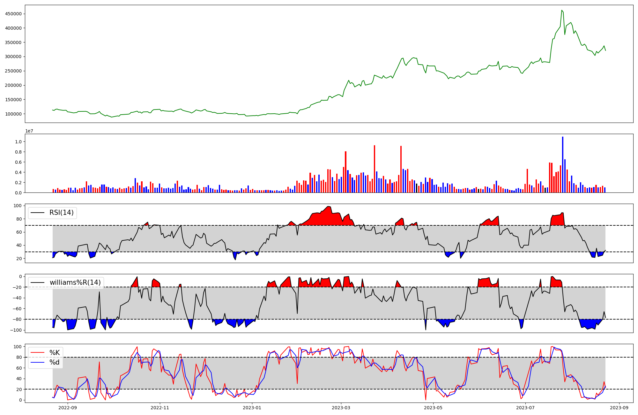Image resolution: width=638 pixels, height=415 pixels.
Task: Click the 2022-11 x-axis date label
Action: (x=159, y=408)
